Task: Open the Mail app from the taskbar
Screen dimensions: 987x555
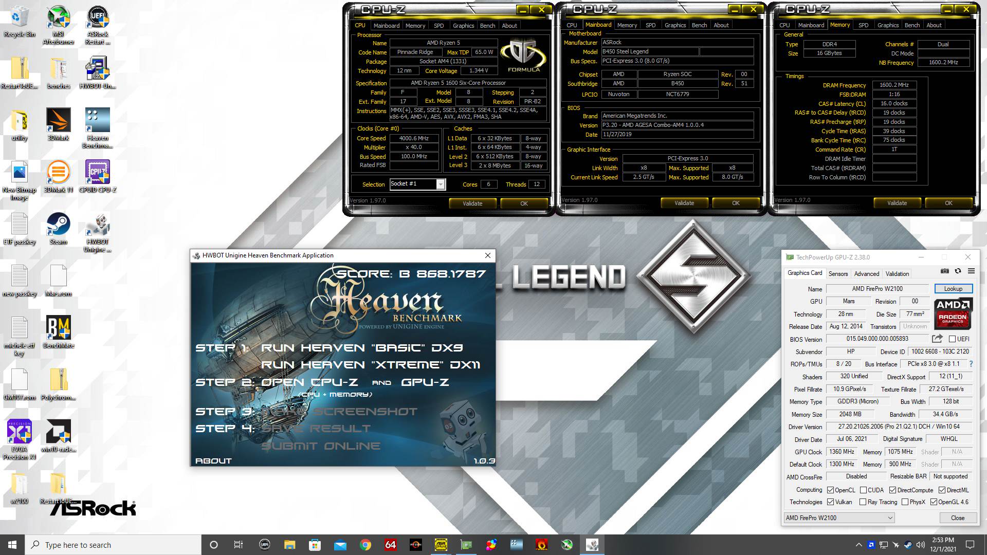Action: [340, 545]
